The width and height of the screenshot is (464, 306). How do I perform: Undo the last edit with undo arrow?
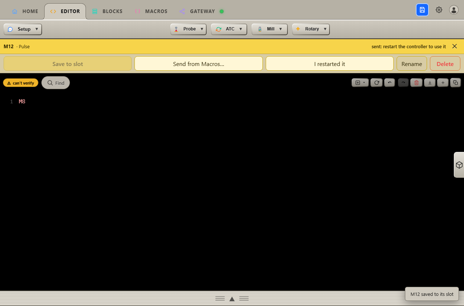[390, 83]
